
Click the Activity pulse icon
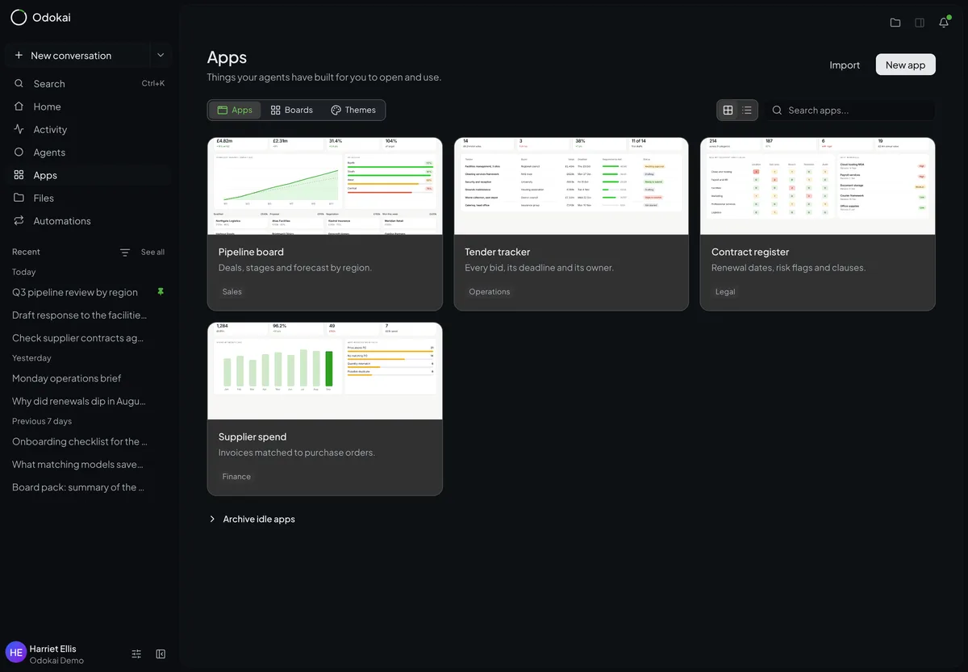point(19,129)
